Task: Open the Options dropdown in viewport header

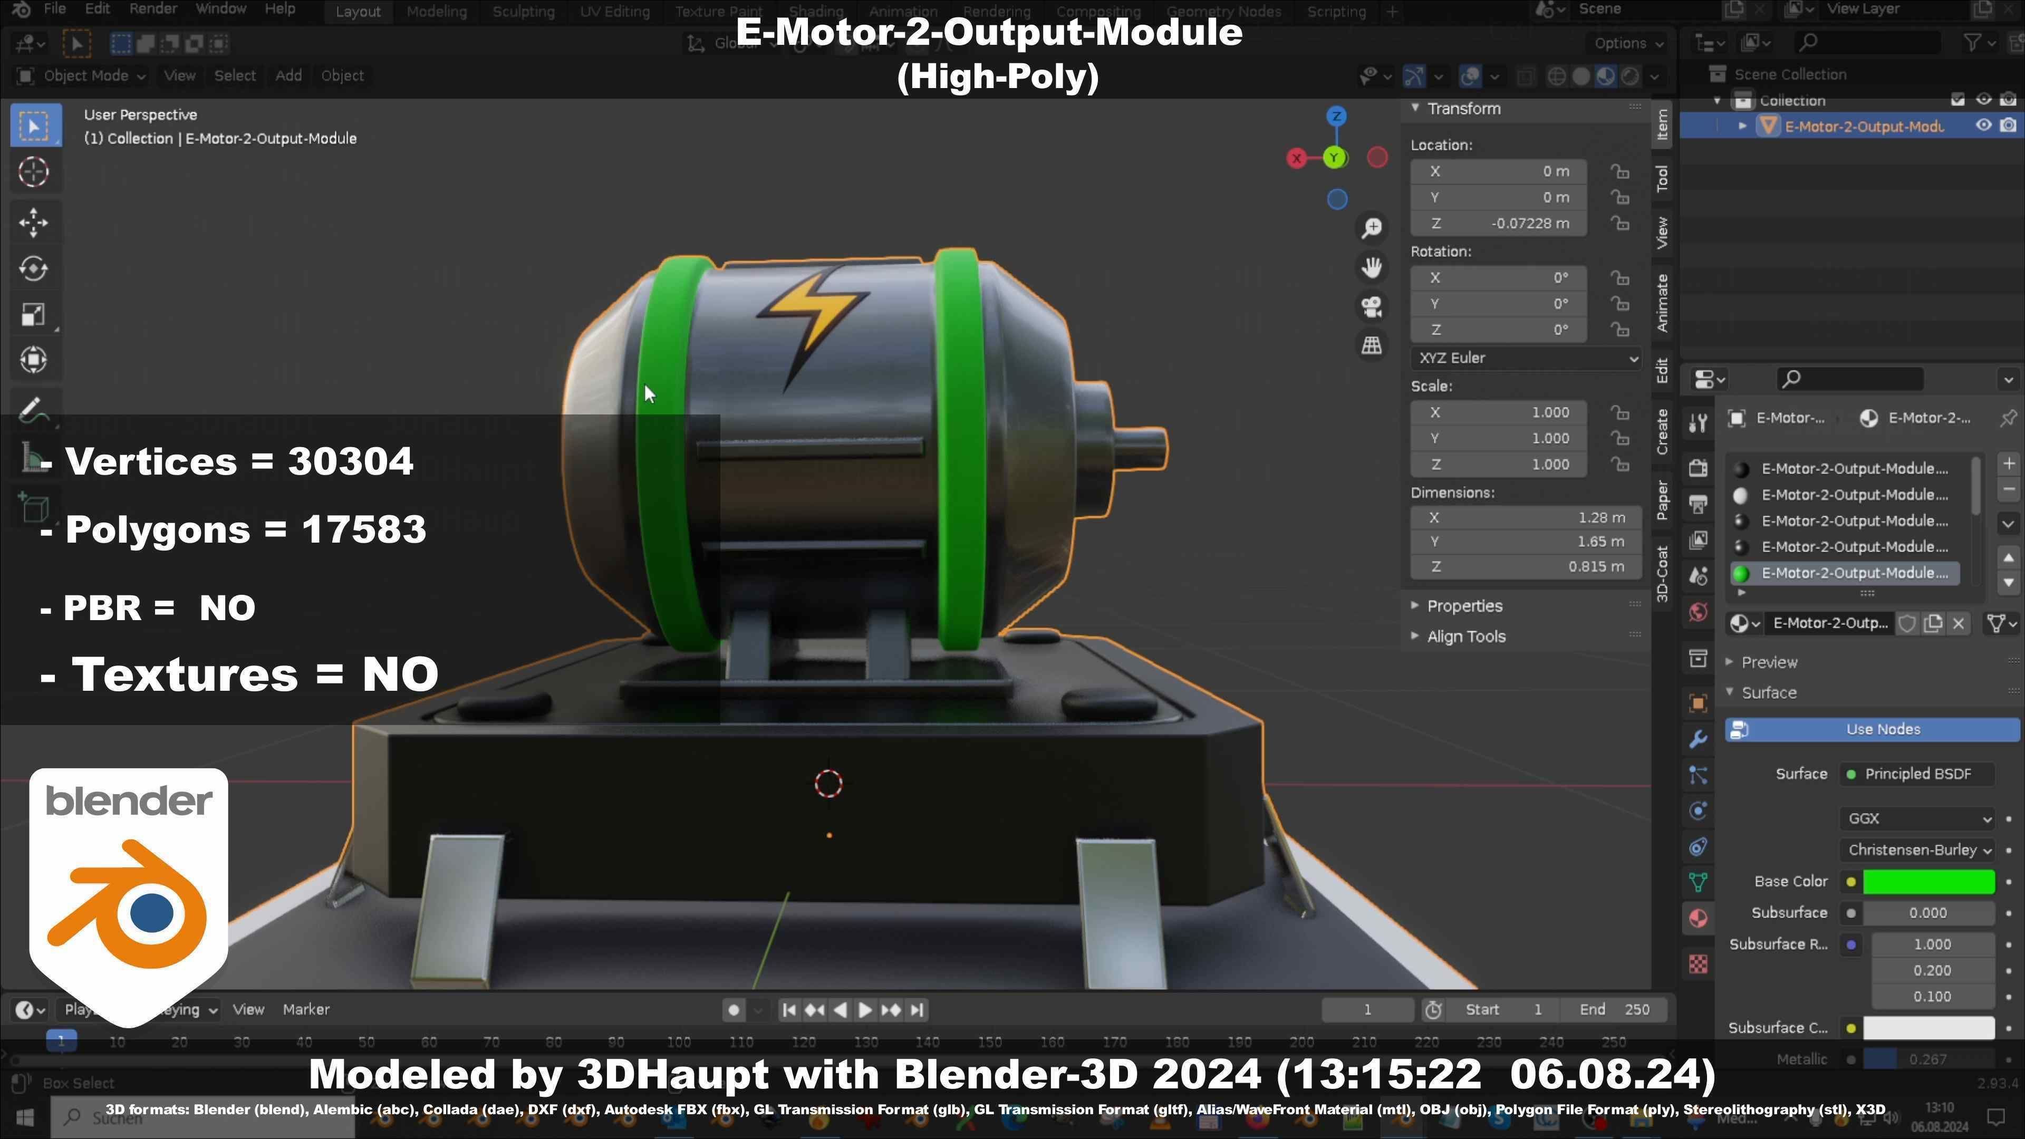Action: click(1628, 43)
